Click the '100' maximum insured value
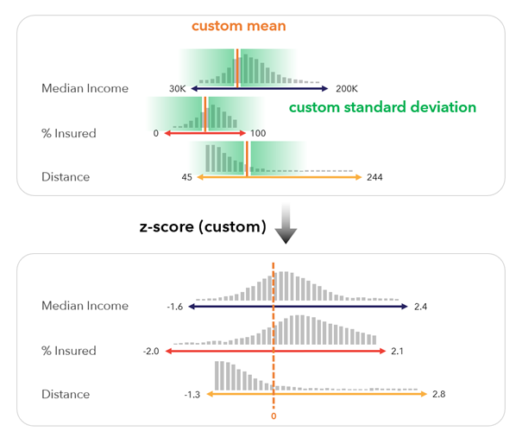 [x=258, y=133]
